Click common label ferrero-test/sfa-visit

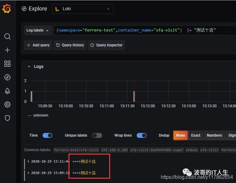click(x=76, y=150)
